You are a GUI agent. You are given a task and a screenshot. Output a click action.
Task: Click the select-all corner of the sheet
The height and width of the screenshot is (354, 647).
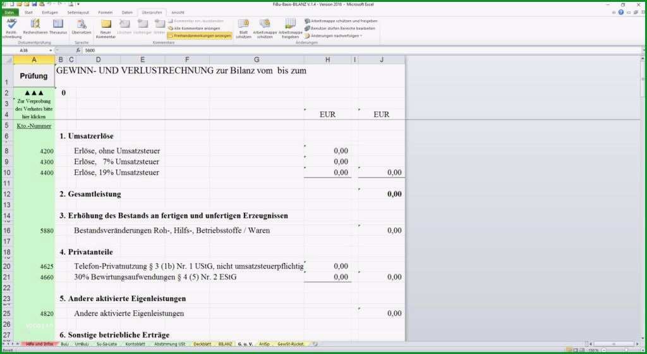point(8,60)
